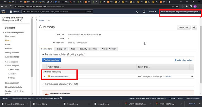Bookmark page with star icon
Viewport: 202px width, 107px height.
point(177,7)
